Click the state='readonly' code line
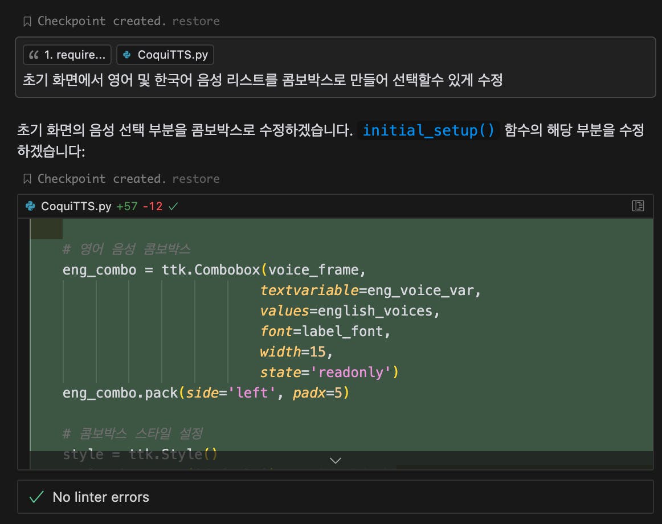This screenshot has height=524, width=662. (x=329, y=372)
